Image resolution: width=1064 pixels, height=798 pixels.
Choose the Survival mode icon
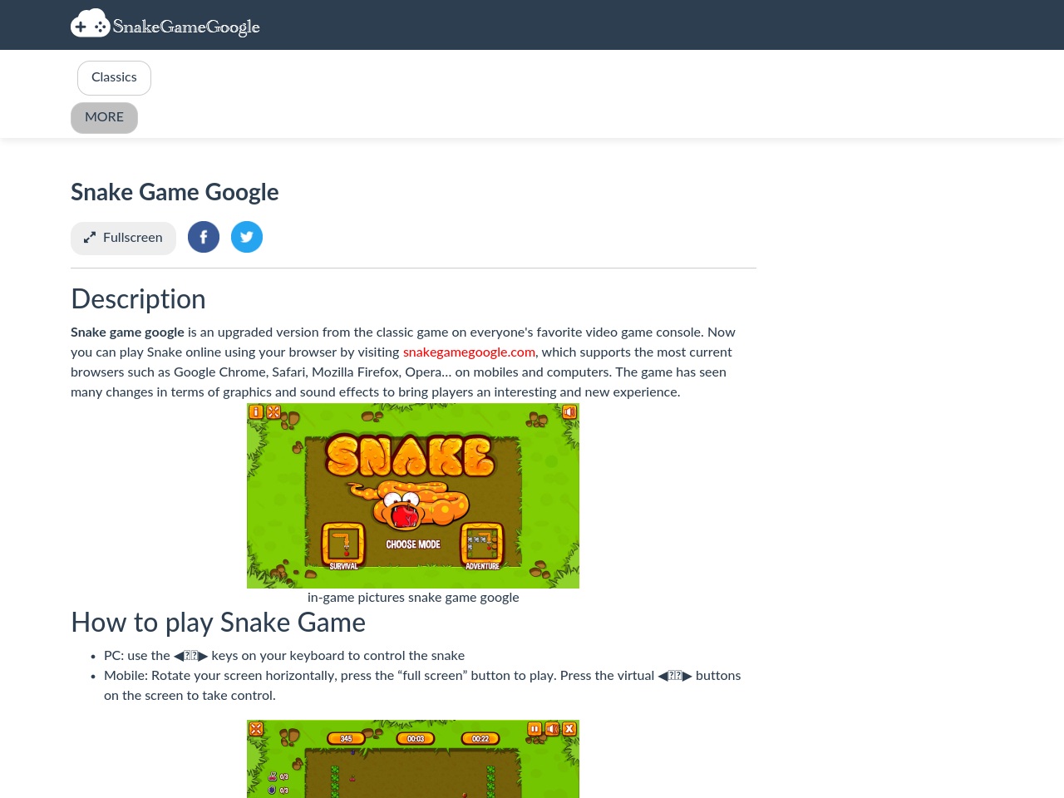coord(343,547)
